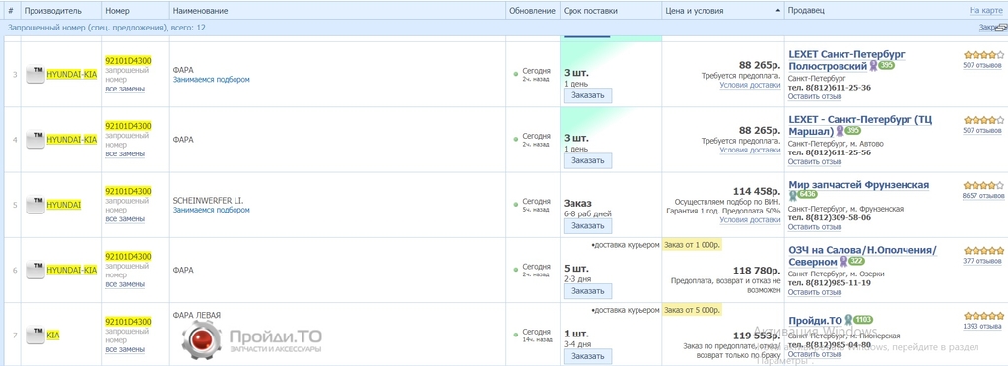Click Оставить отзыв for LEXET ТЦ Маршал
Screen dimensions: 1008x366
pos(815,161)
